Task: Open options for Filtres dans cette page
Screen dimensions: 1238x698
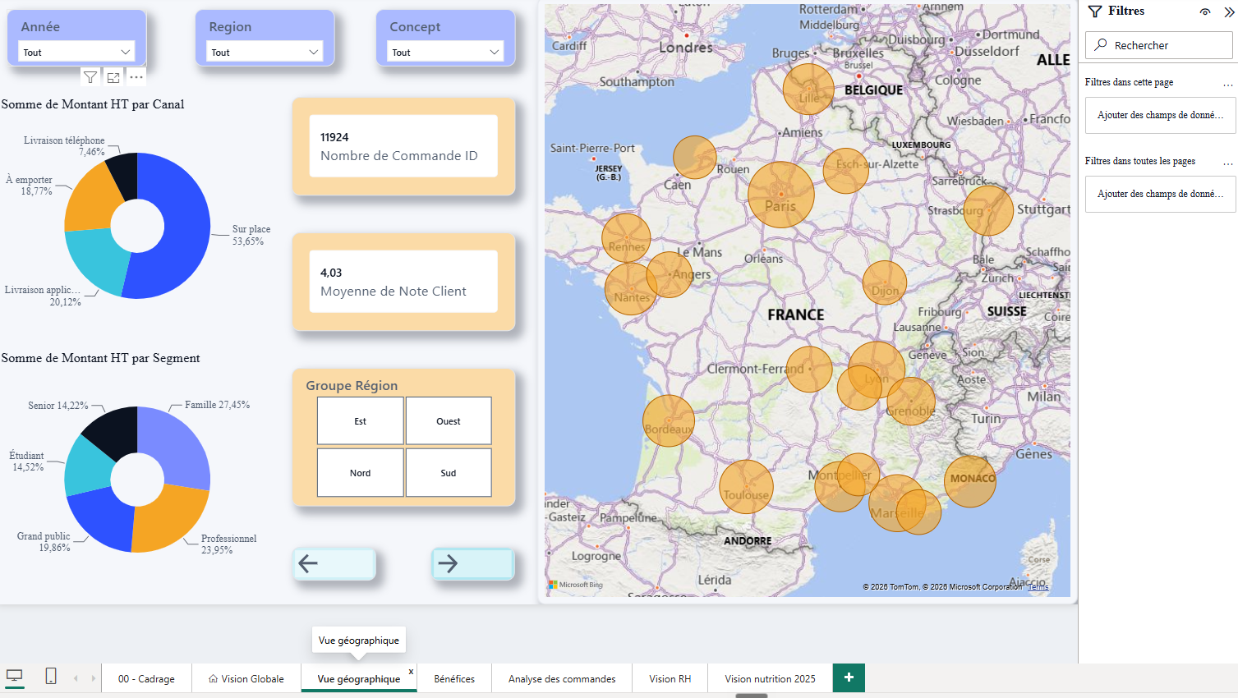Action: point(1228,83)
